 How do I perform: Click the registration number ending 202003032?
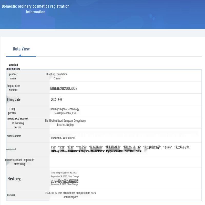point(64,88)
